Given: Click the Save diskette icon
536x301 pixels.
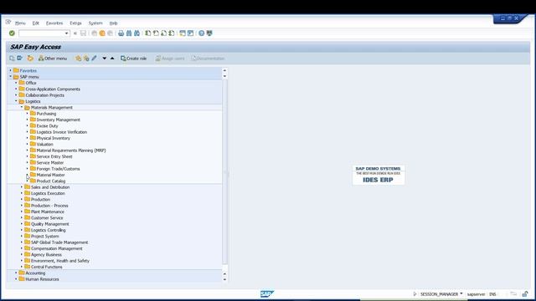Looking at the screenshot, I should click(83, 33).
